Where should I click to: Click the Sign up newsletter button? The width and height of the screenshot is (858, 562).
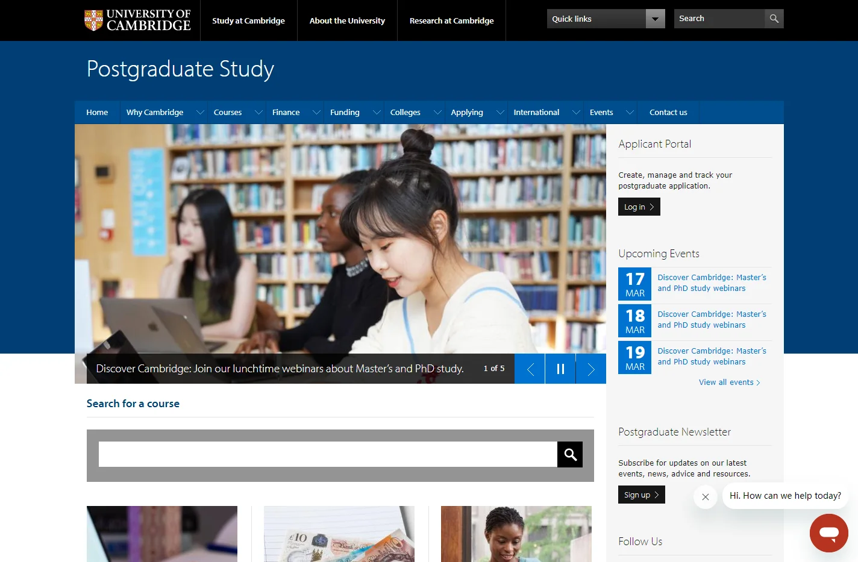(x=642, y=495)
